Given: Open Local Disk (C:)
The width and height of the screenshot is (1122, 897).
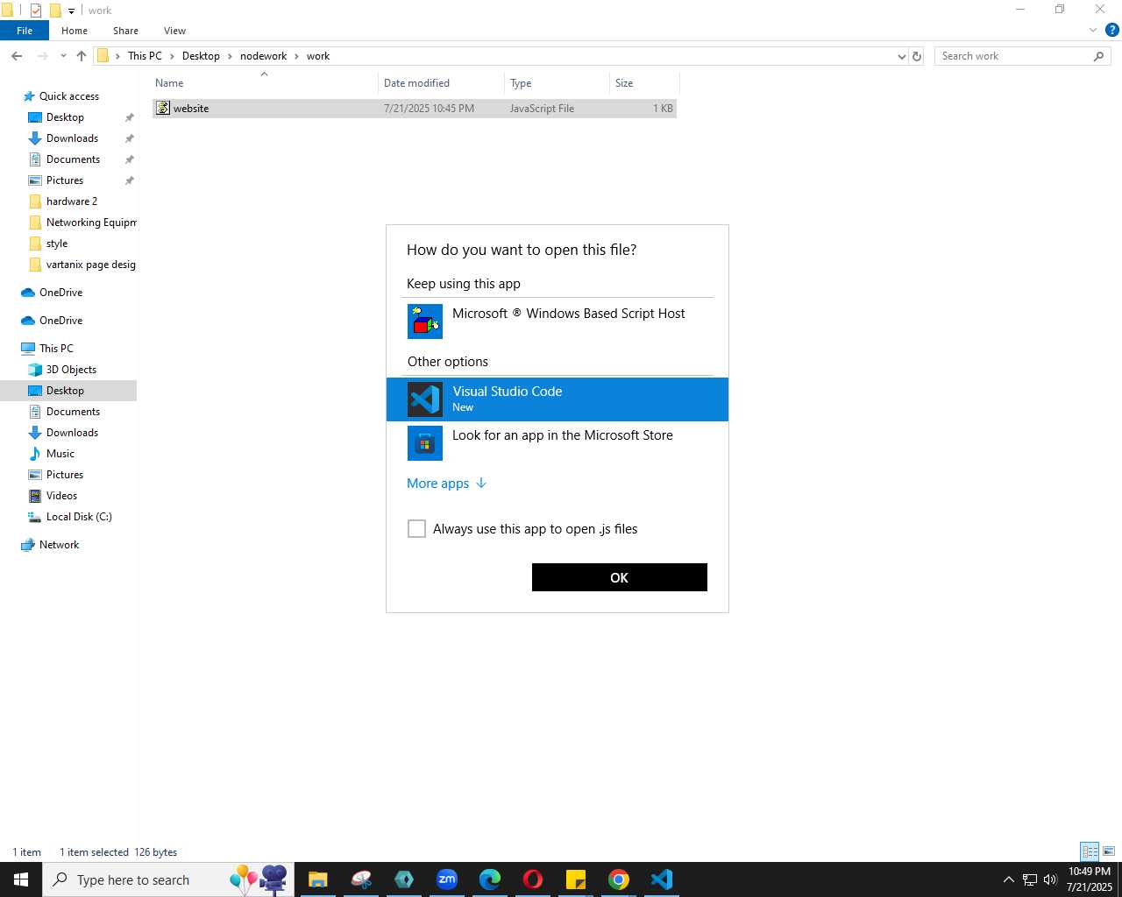Looking at the screenshot, I should [x=79, y=517].
